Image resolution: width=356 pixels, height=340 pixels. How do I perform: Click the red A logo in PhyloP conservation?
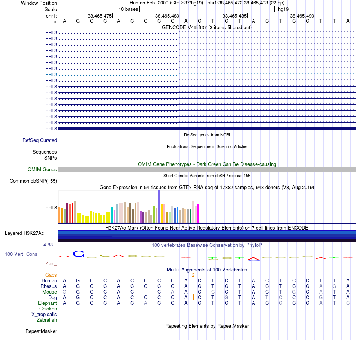pos(254,258)
